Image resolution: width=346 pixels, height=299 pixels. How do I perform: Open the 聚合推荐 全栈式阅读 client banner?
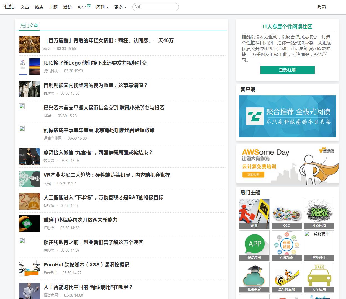click(287, 116)
